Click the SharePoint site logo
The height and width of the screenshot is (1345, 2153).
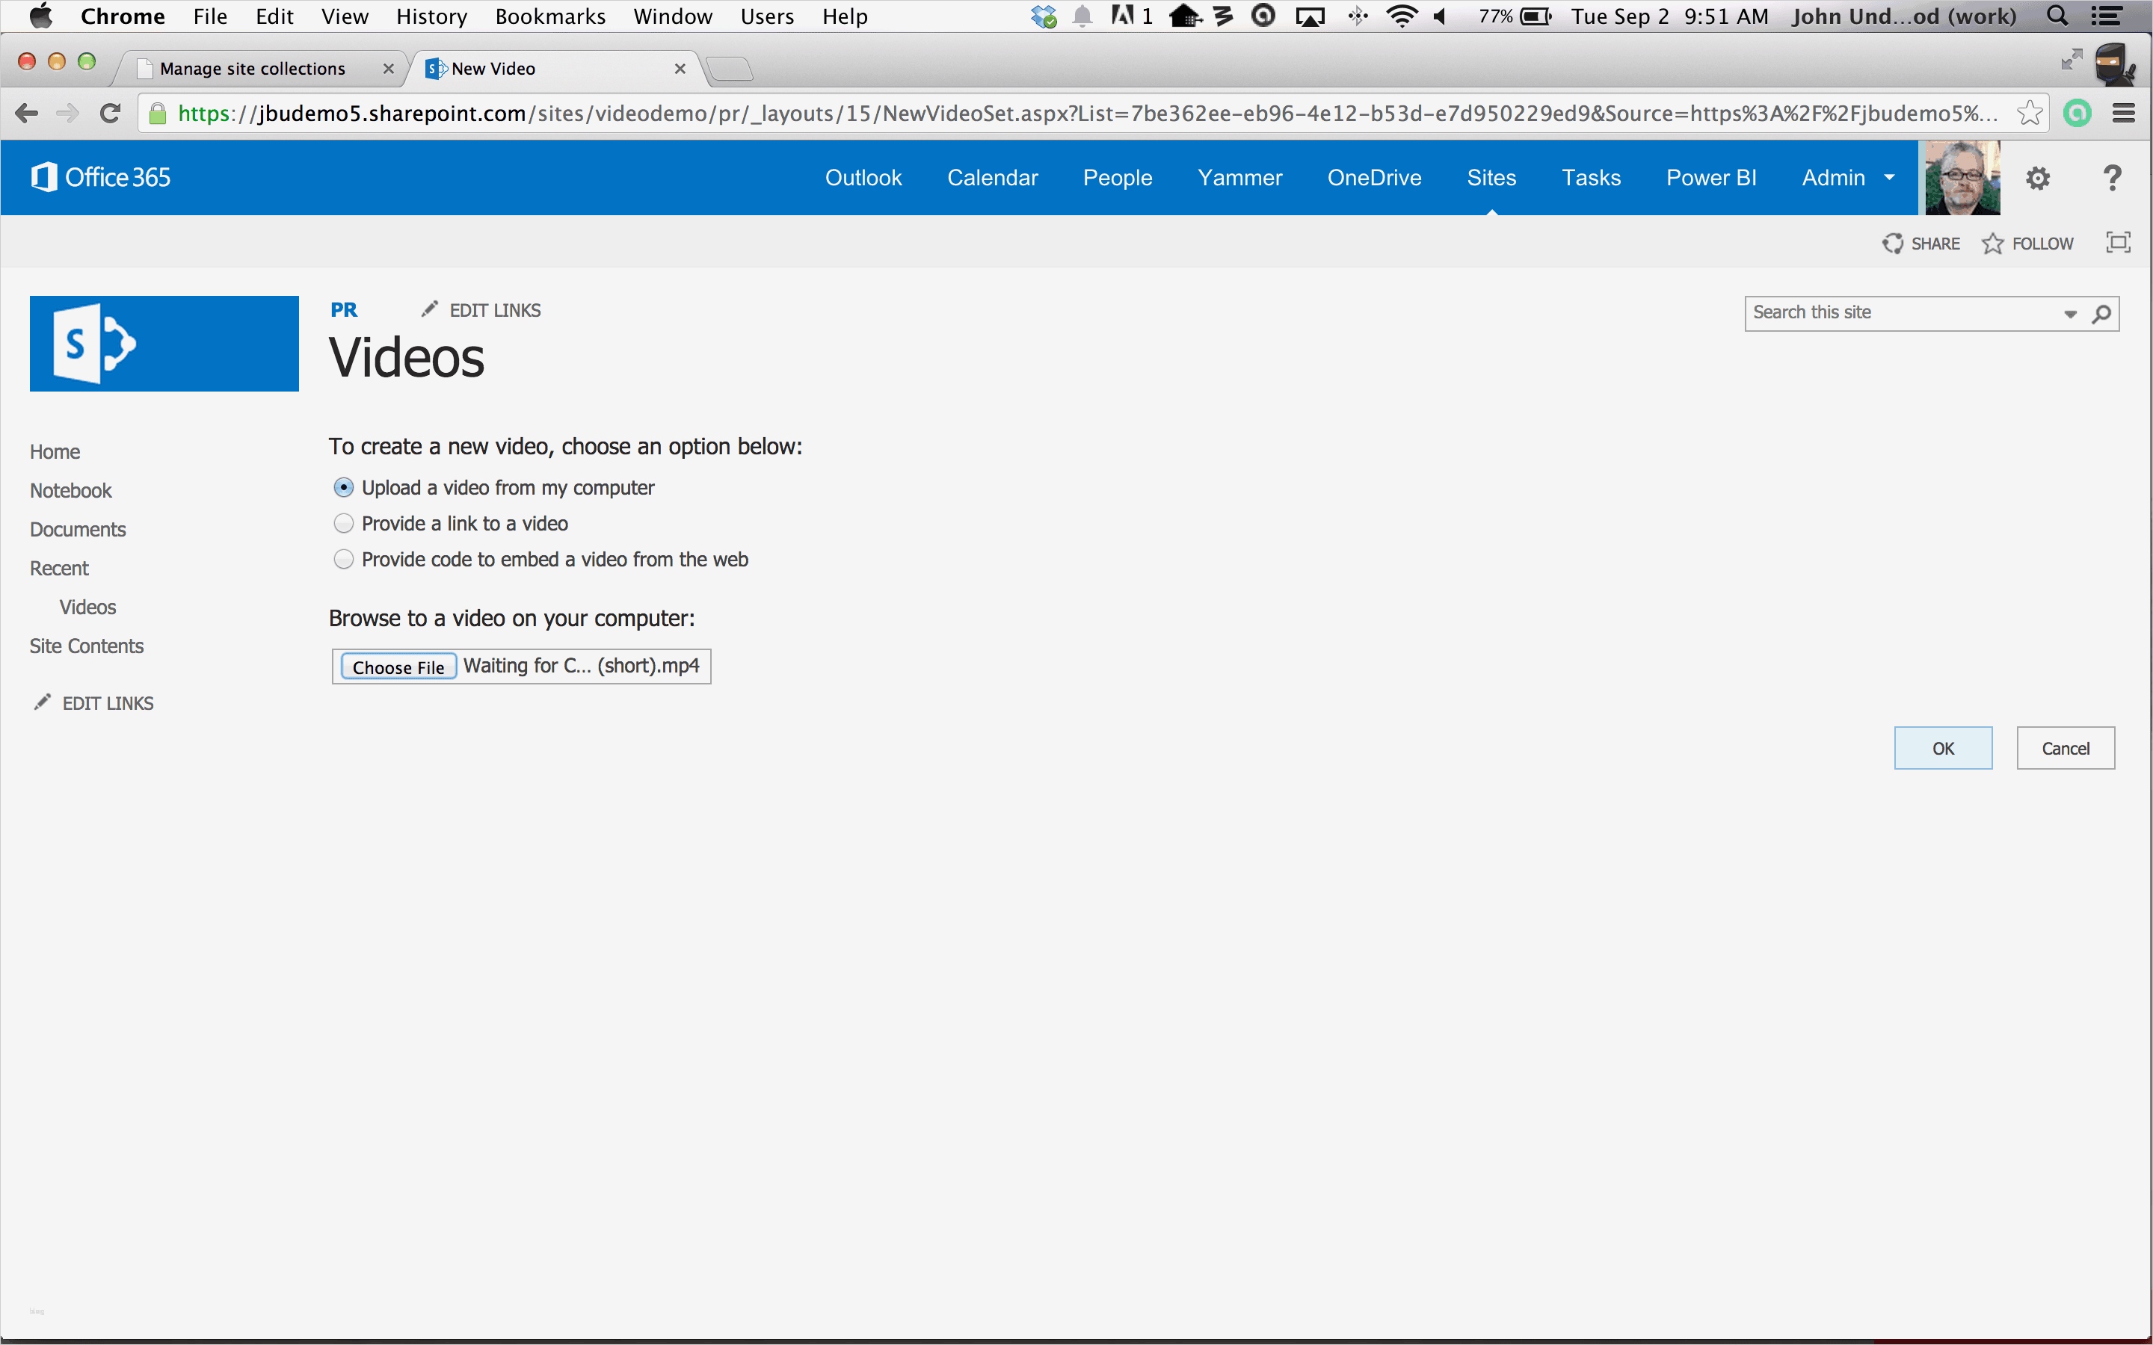point(164,344)
